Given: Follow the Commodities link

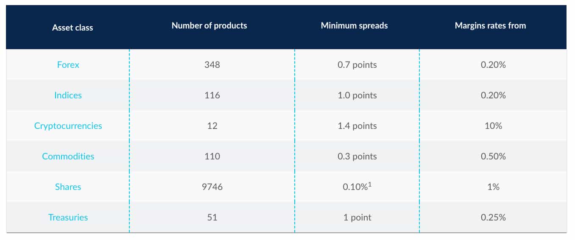Looking at the screenshot, I should click(x=68, y=156).
